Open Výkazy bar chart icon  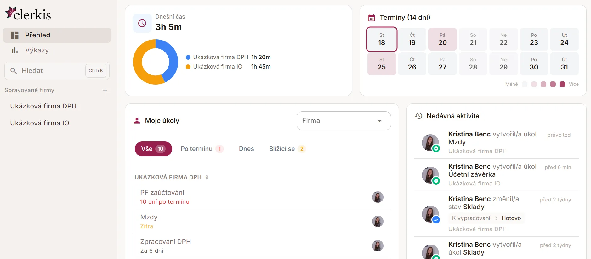[15, 50]
